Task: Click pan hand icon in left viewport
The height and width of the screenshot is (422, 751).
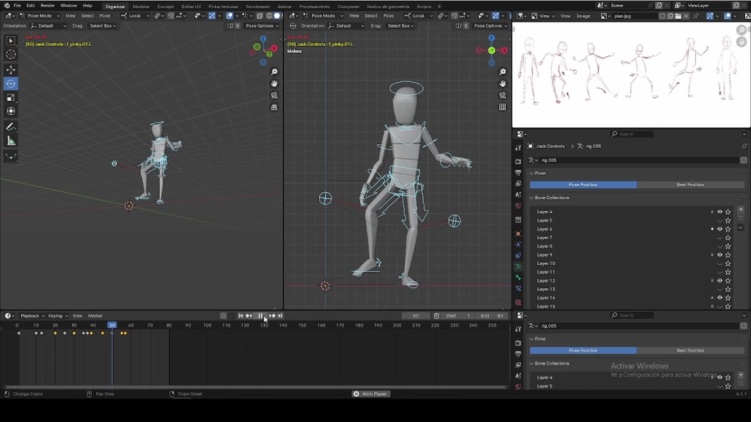Action: point(274,83)
